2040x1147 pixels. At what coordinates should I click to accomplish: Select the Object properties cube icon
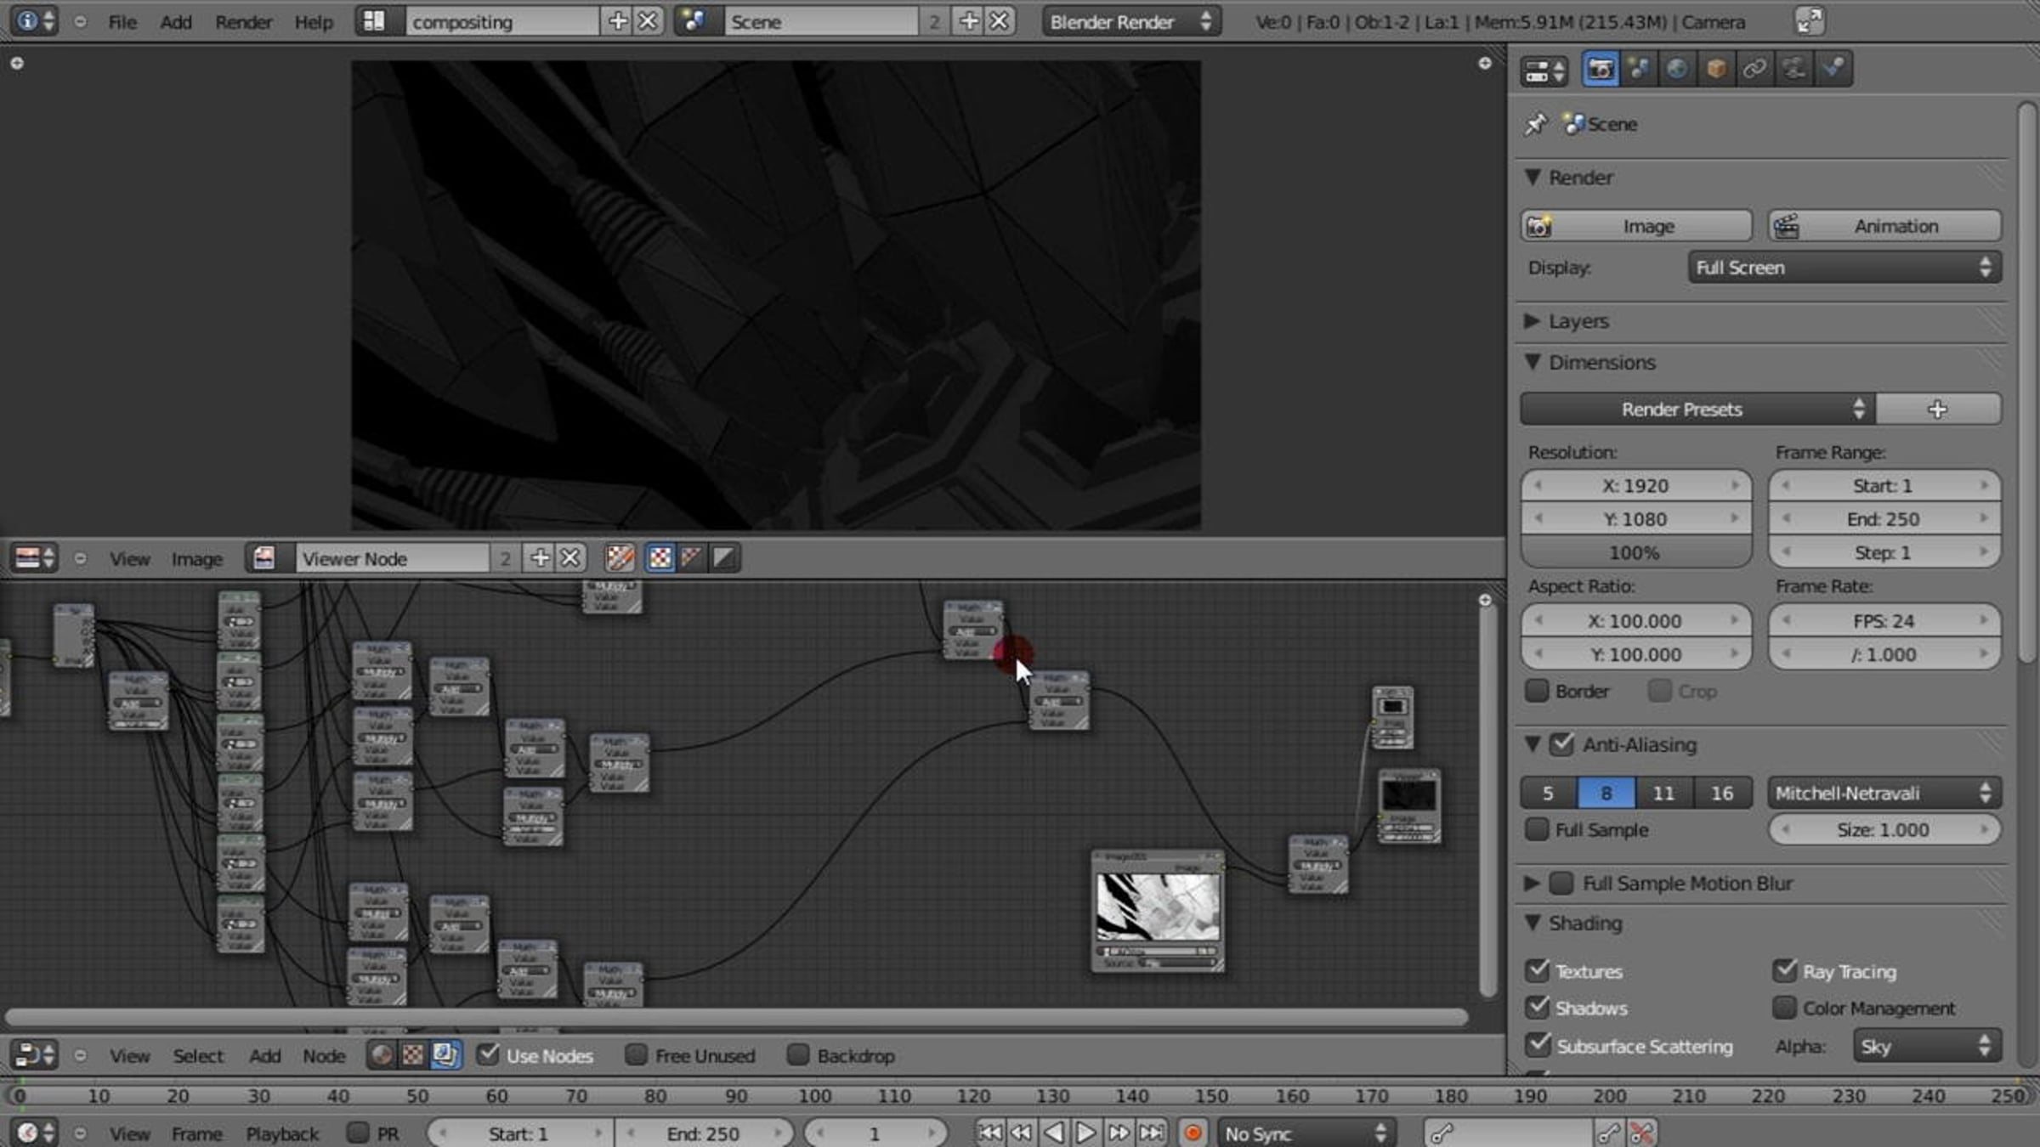point(1715,69)
